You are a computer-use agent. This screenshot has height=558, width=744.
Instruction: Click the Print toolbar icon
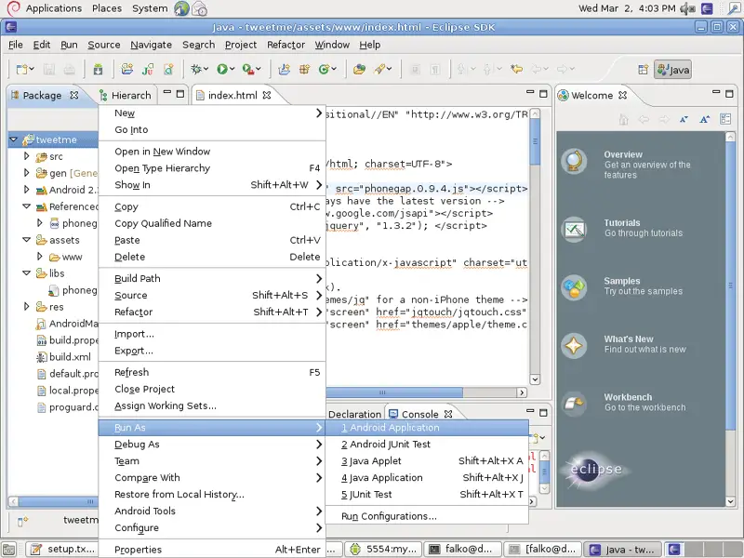tap(69, 69)
